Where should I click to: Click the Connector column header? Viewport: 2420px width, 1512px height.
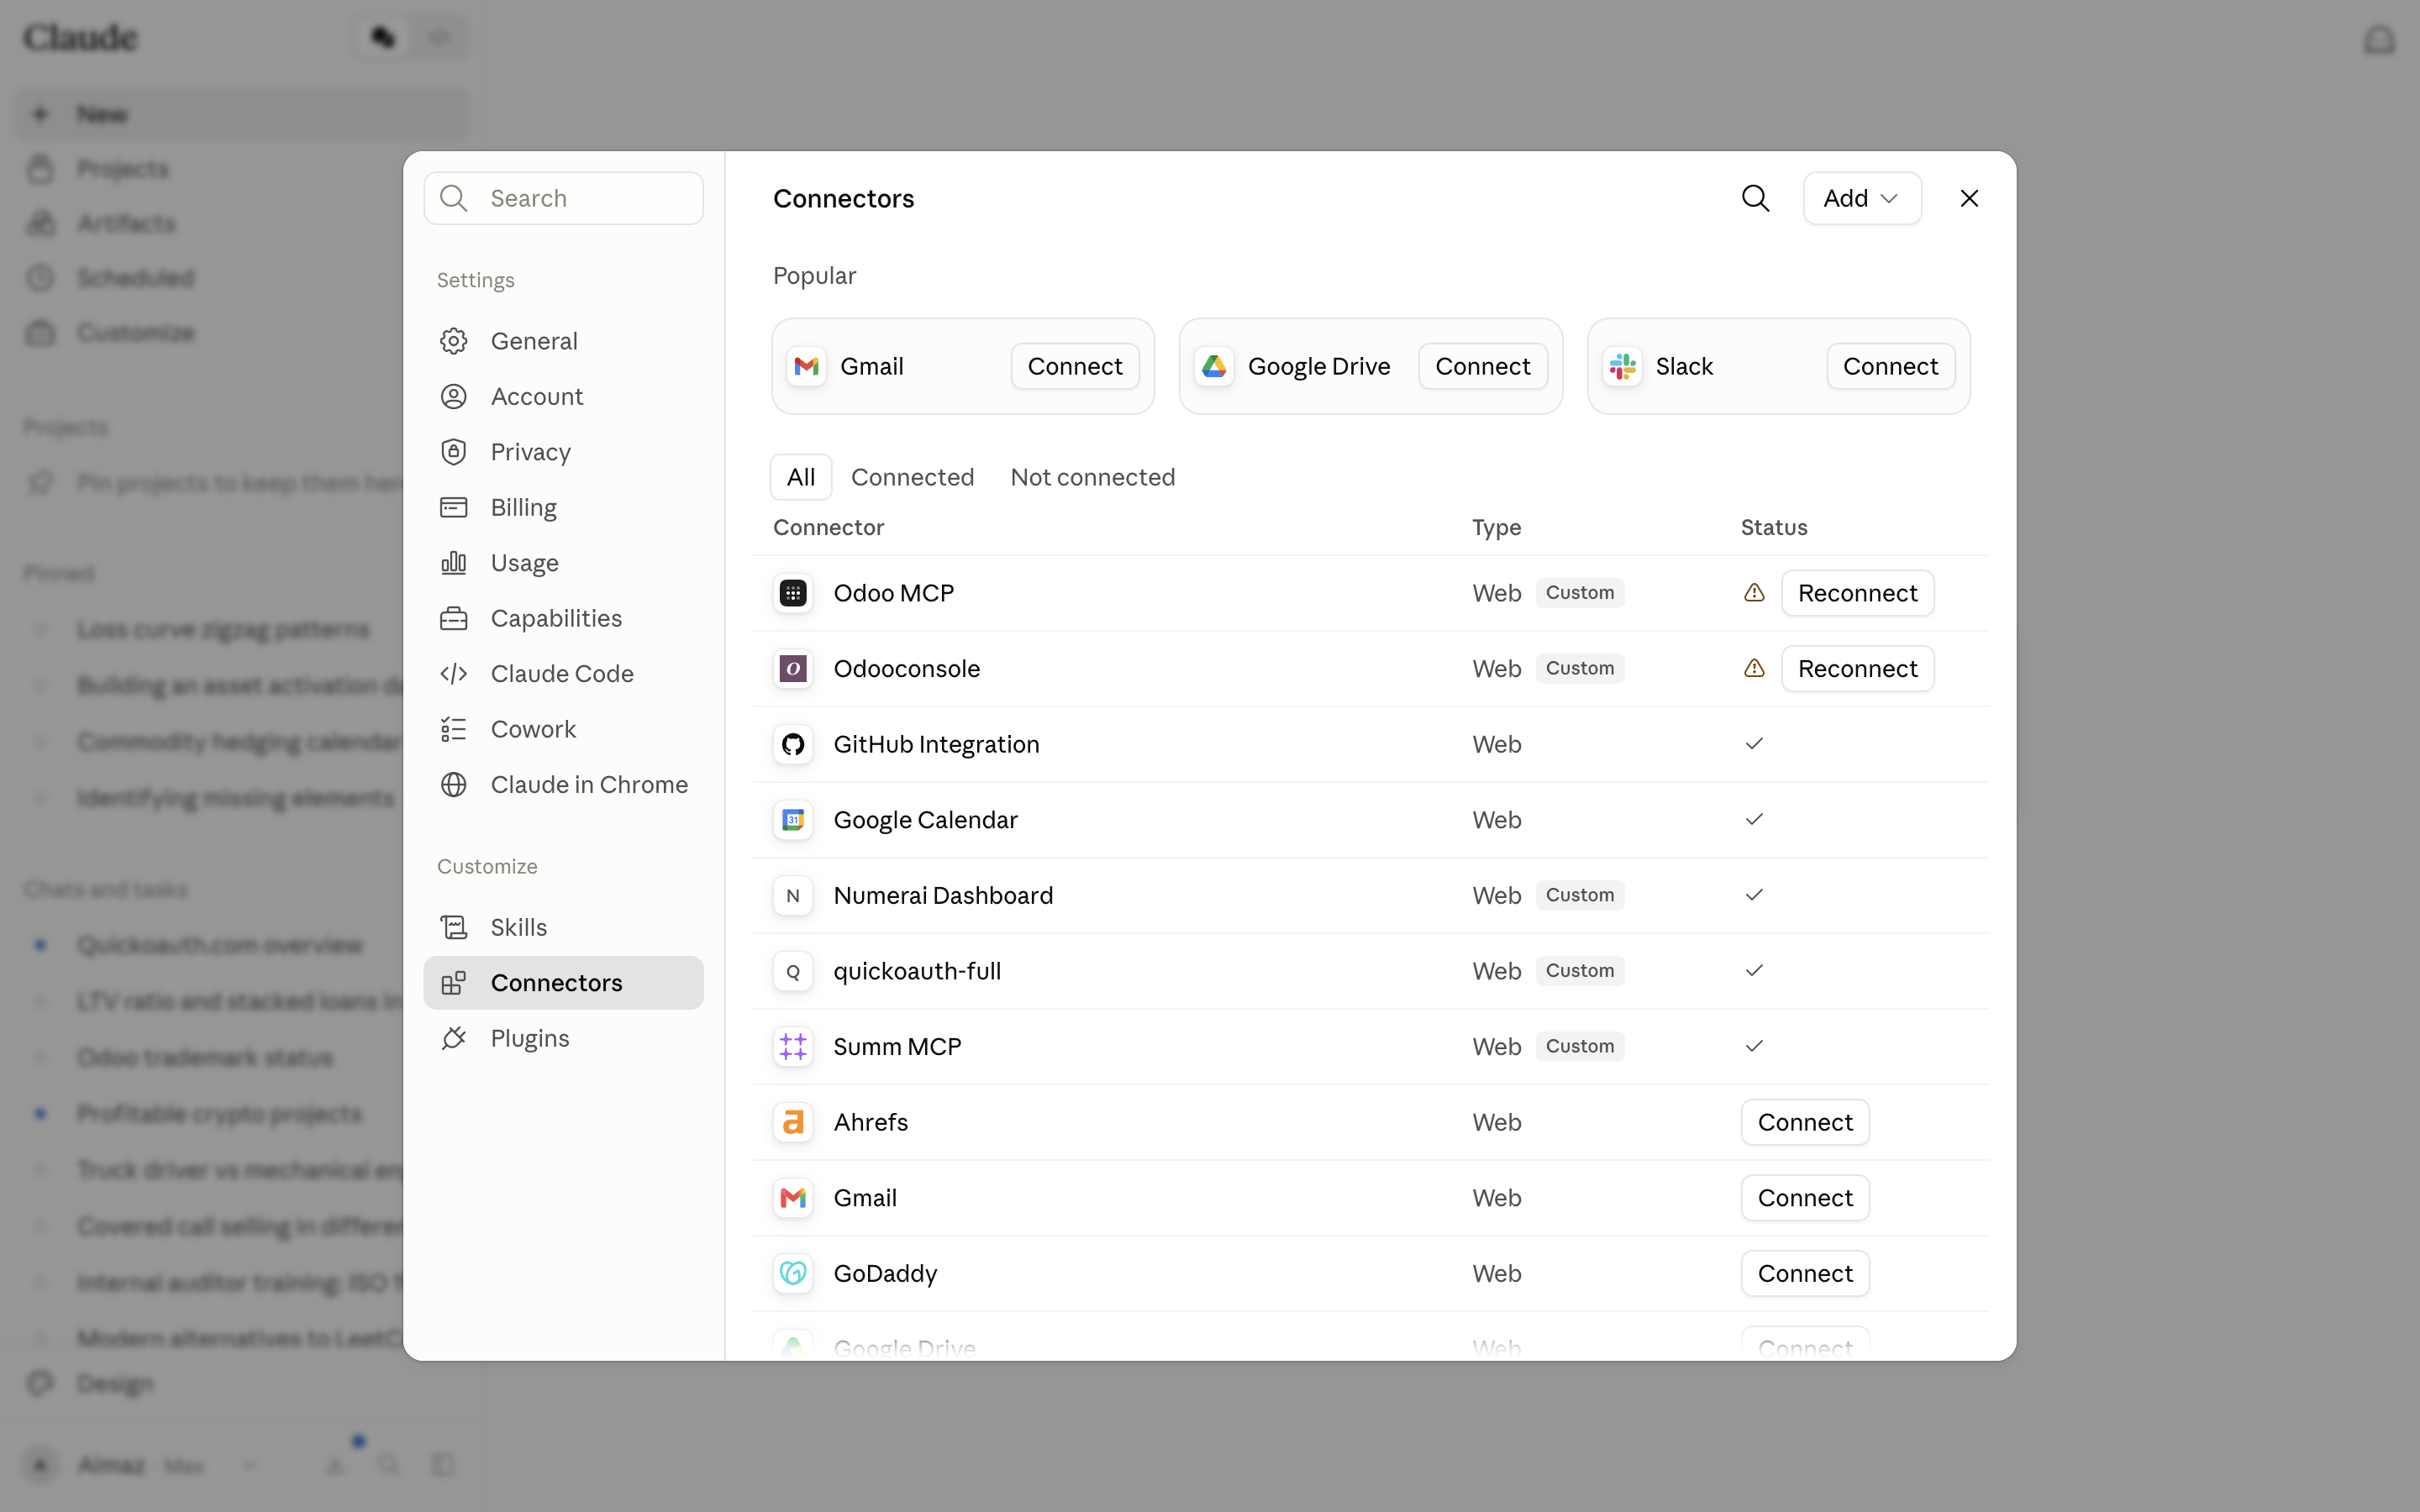pos(828,527)
